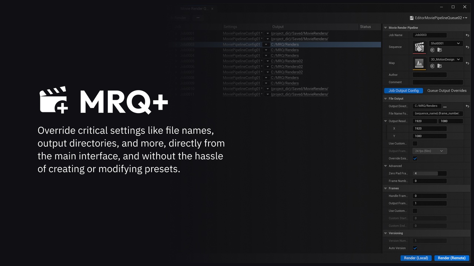Click the Author input field
474x266 pixels.
430,75
